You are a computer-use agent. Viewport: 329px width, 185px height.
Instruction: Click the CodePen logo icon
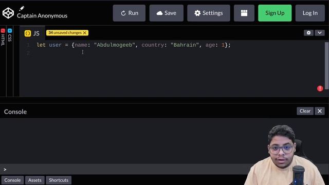(8, 13)
